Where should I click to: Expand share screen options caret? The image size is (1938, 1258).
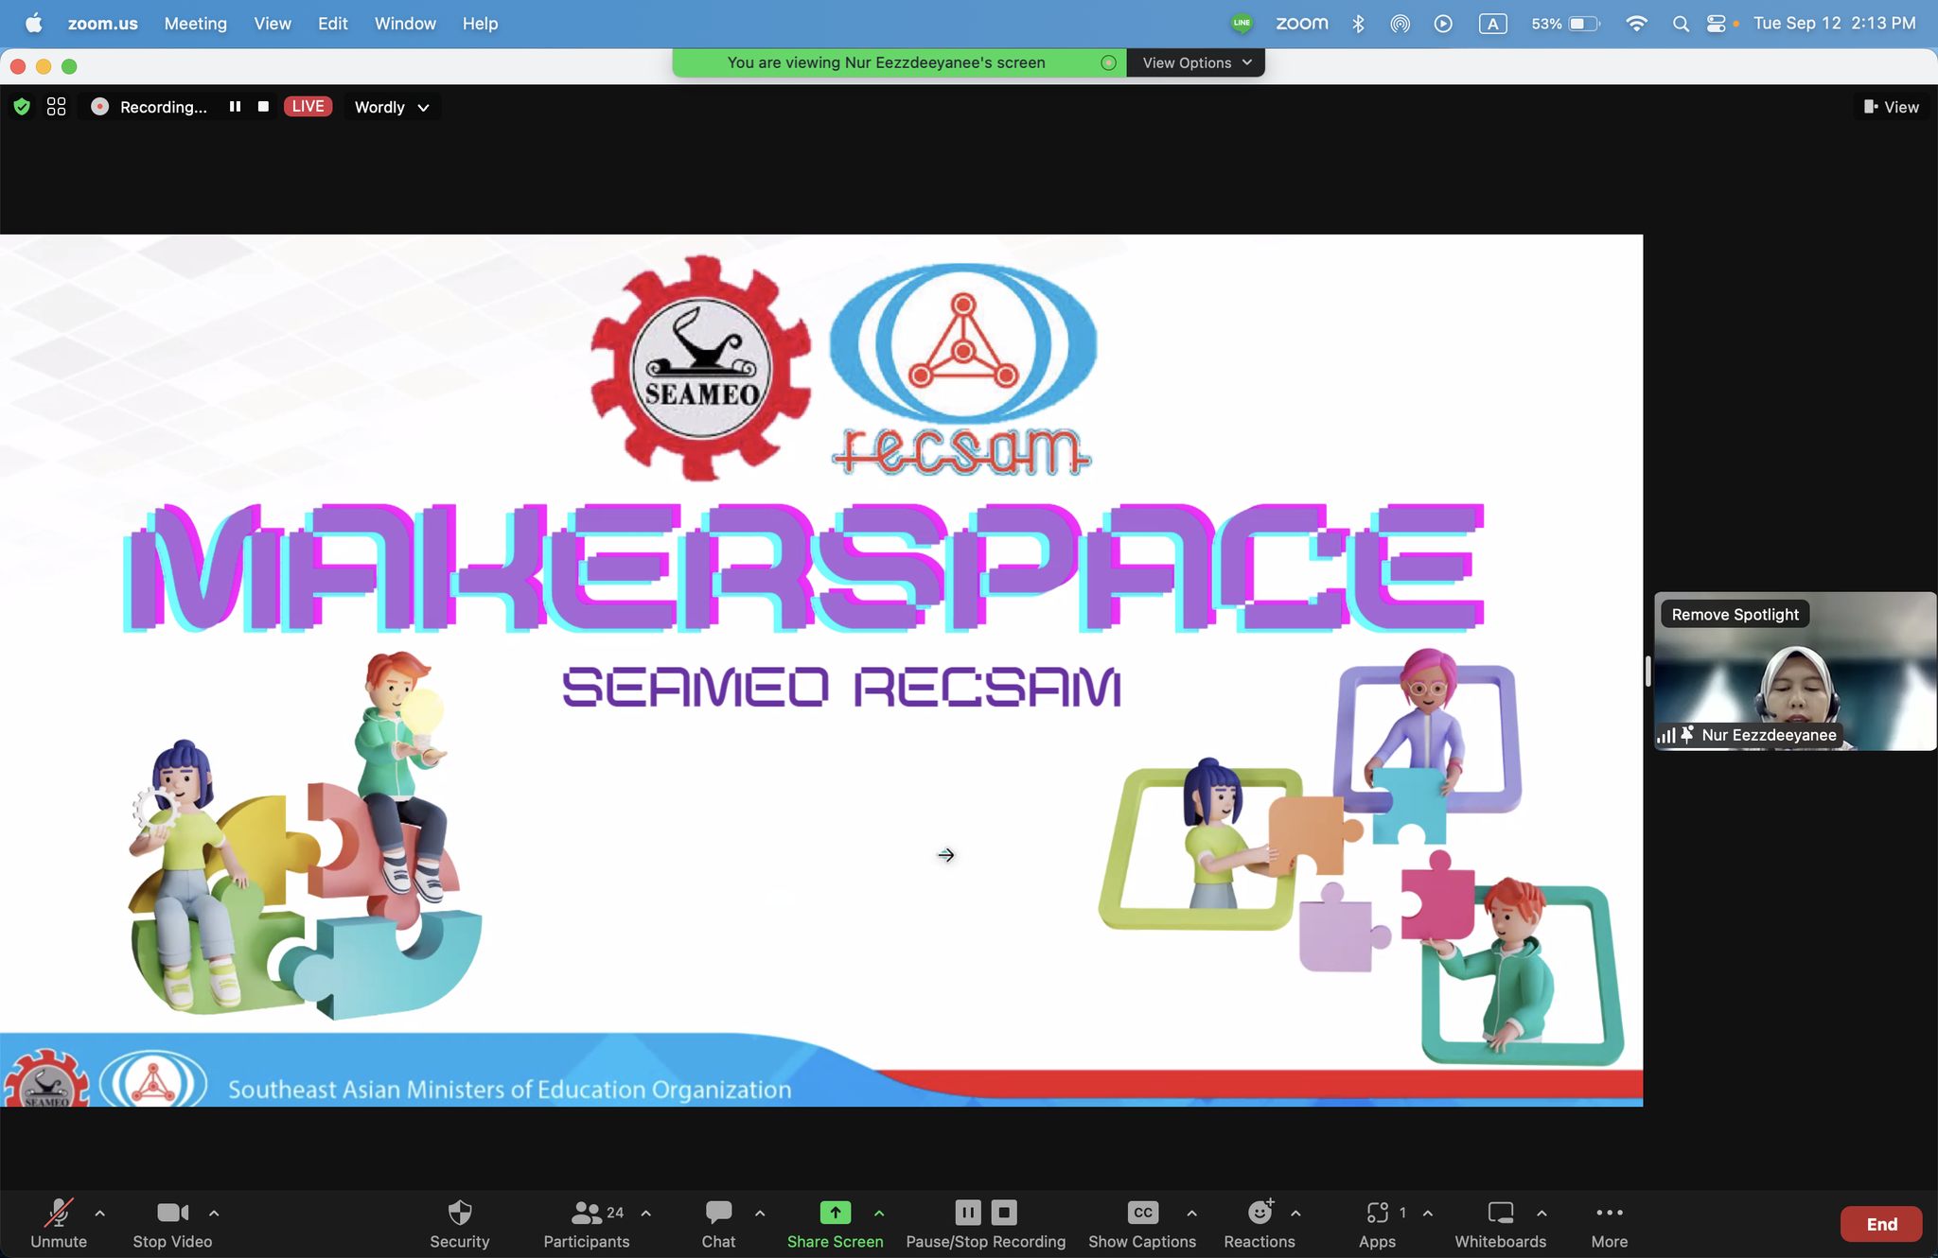(879, 1213)
